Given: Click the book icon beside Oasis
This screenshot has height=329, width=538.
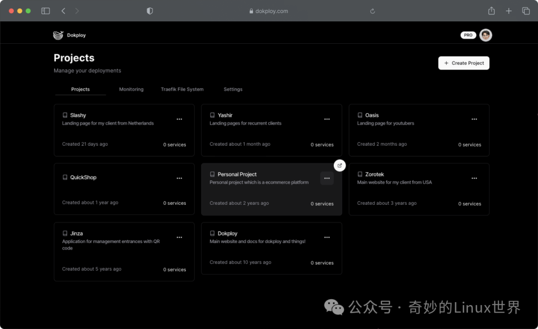Looking at the screenshot, I should coord(360,115).
